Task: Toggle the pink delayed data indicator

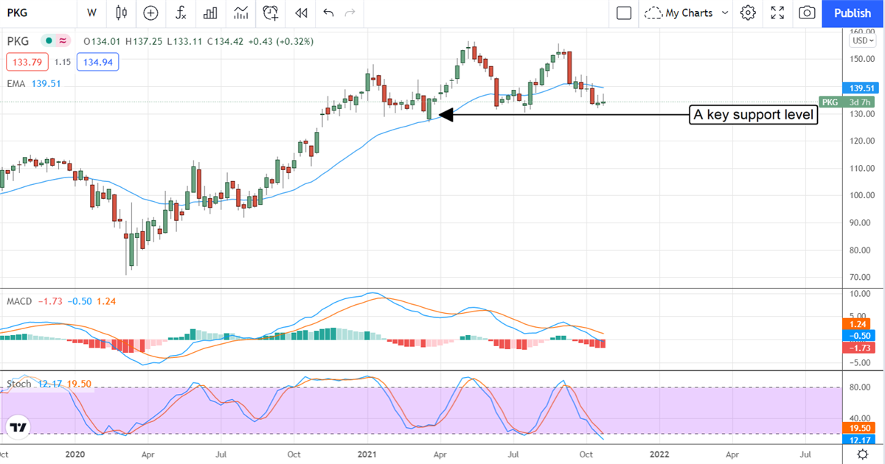Action: (63, 41)
